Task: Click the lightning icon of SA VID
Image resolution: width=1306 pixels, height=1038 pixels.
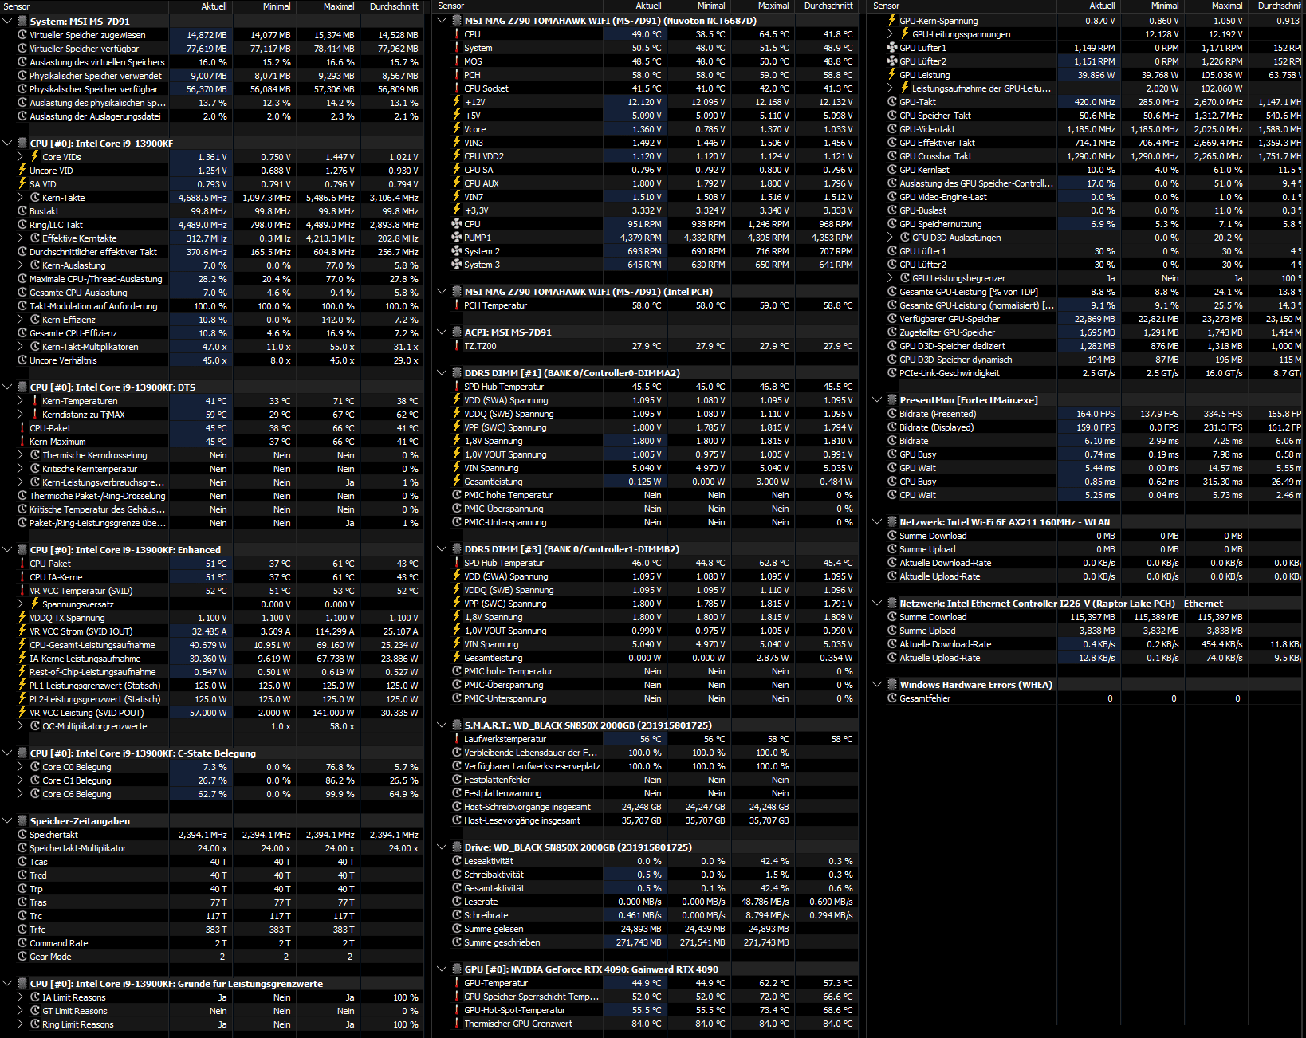Action: tap(22, 184)
